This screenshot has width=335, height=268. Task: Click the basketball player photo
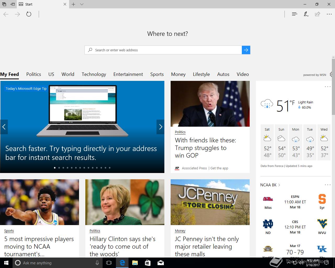40,202
